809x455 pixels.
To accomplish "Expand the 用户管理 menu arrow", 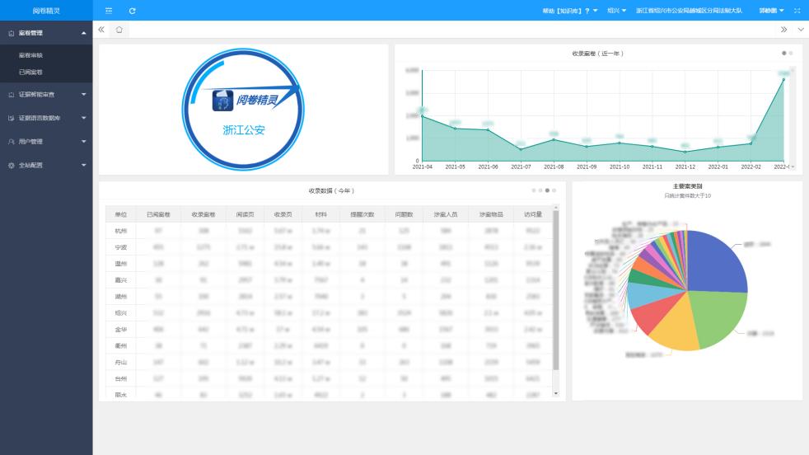I will pyautogui.click(x=83, y=142).
